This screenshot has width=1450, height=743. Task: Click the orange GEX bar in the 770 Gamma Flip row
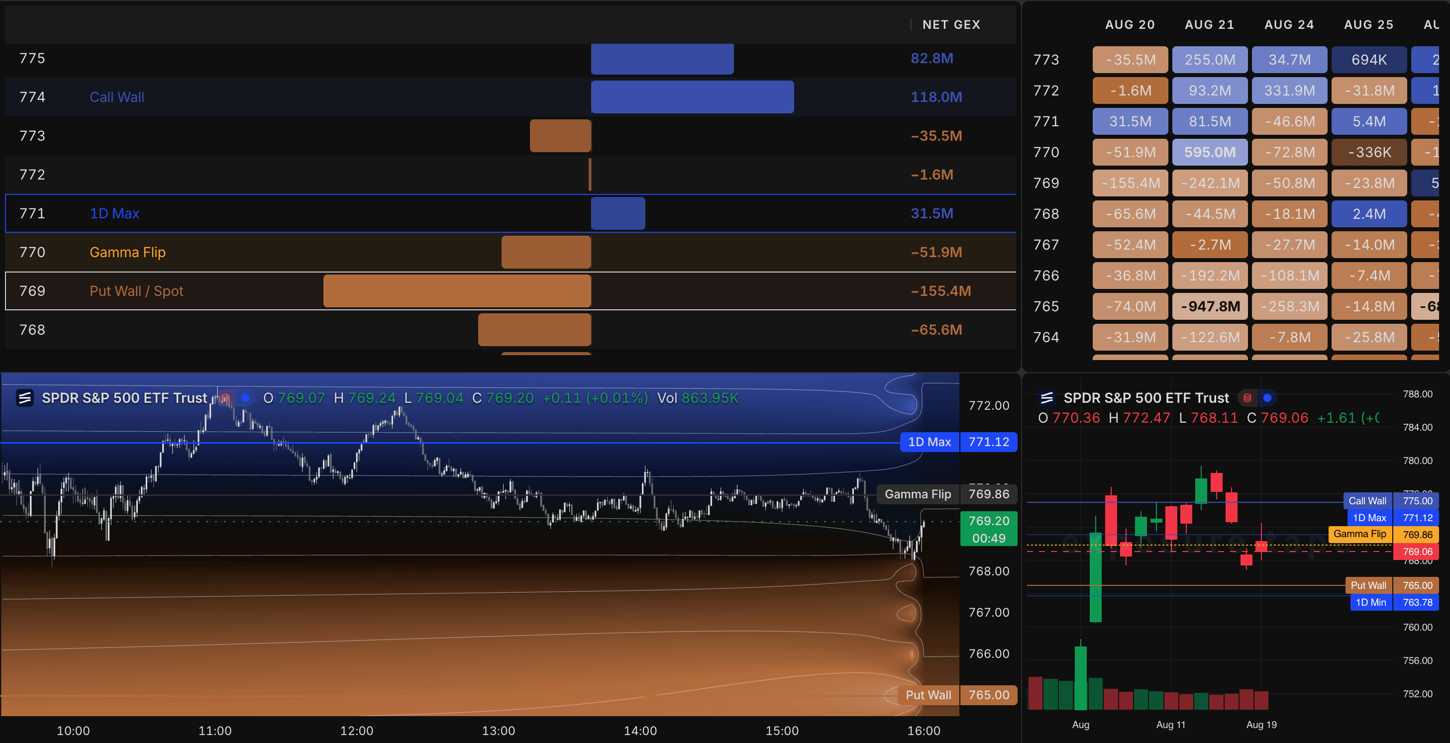(546, 253)
